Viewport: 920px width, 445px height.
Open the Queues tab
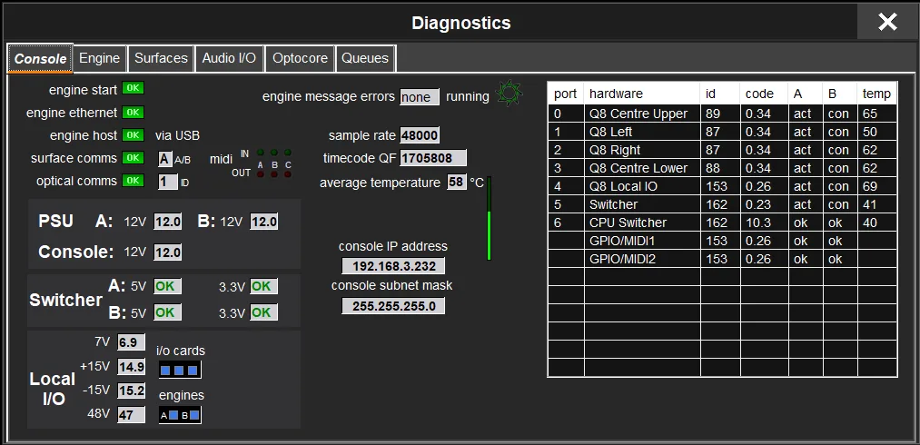[365, 58]
